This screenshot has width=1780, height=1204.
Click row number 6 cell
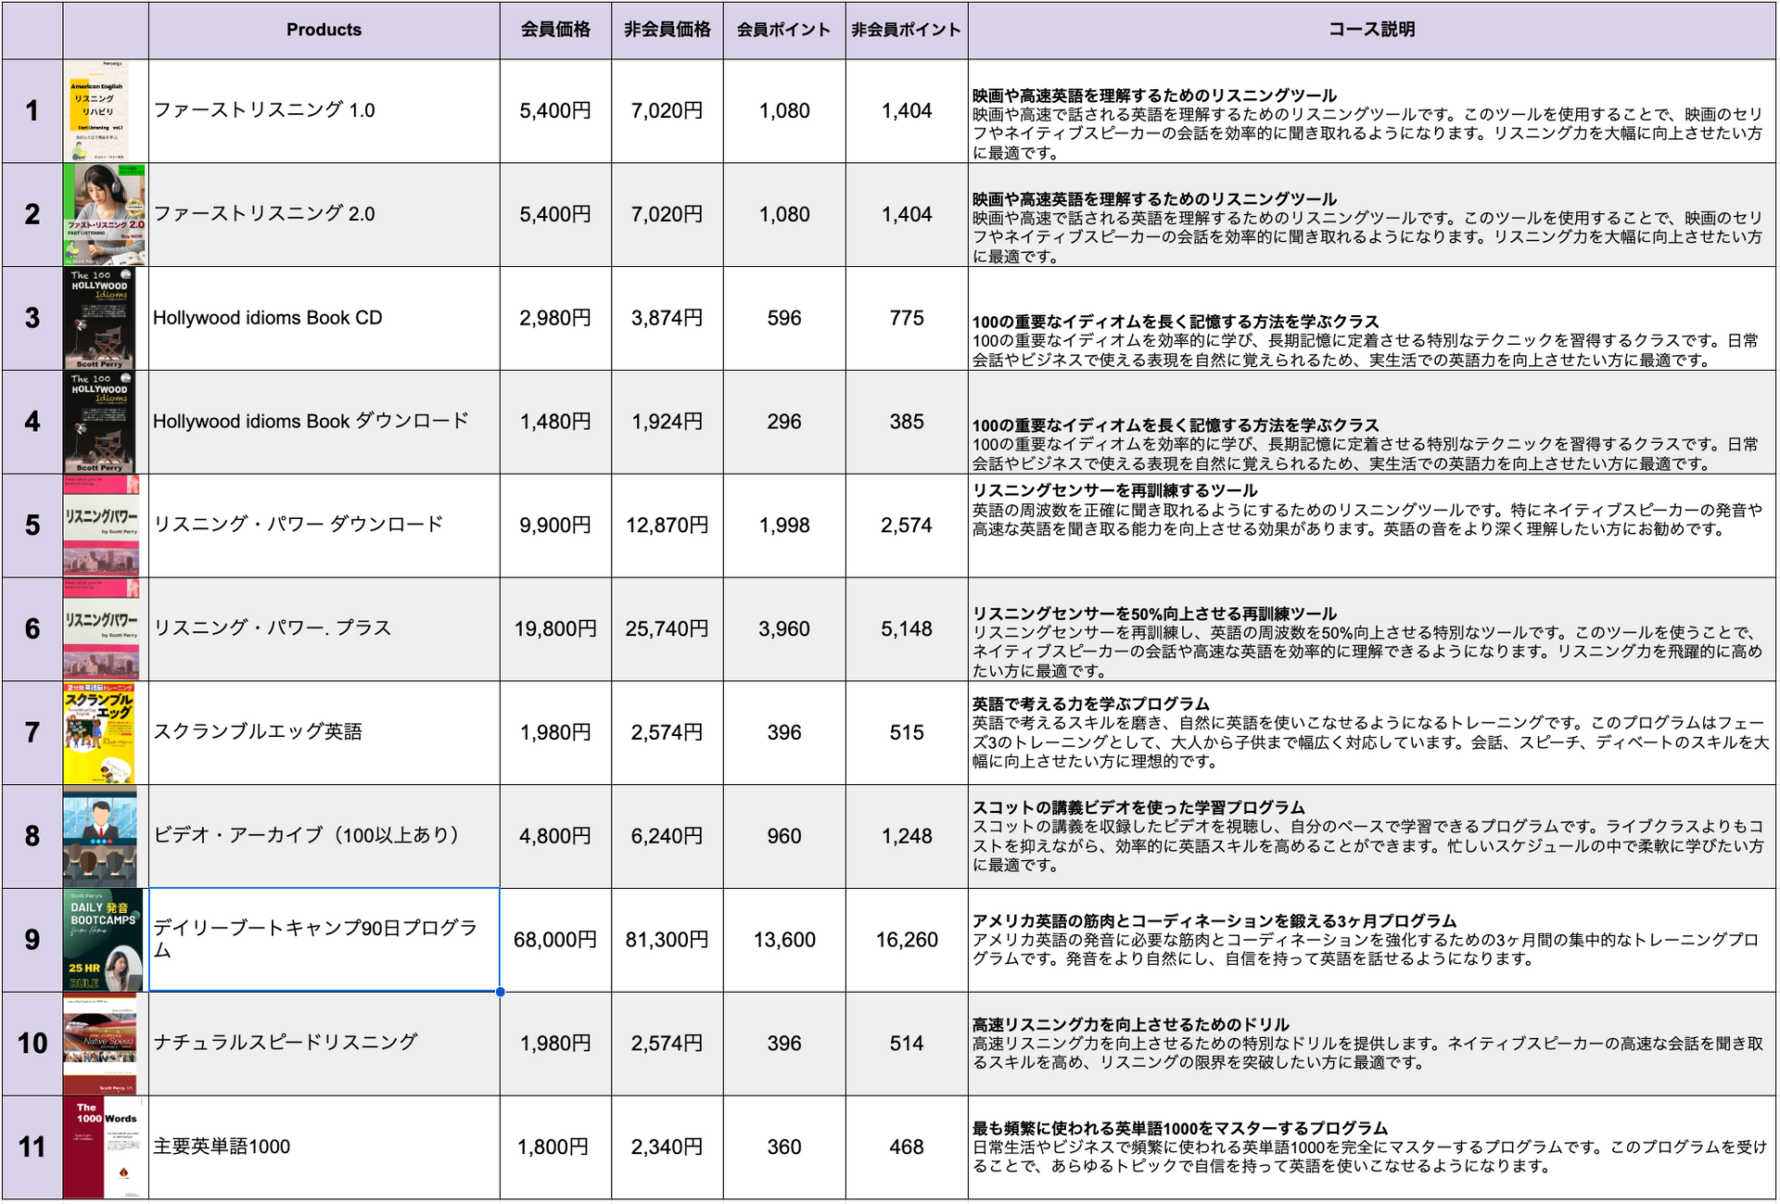(x=32, y=629)
